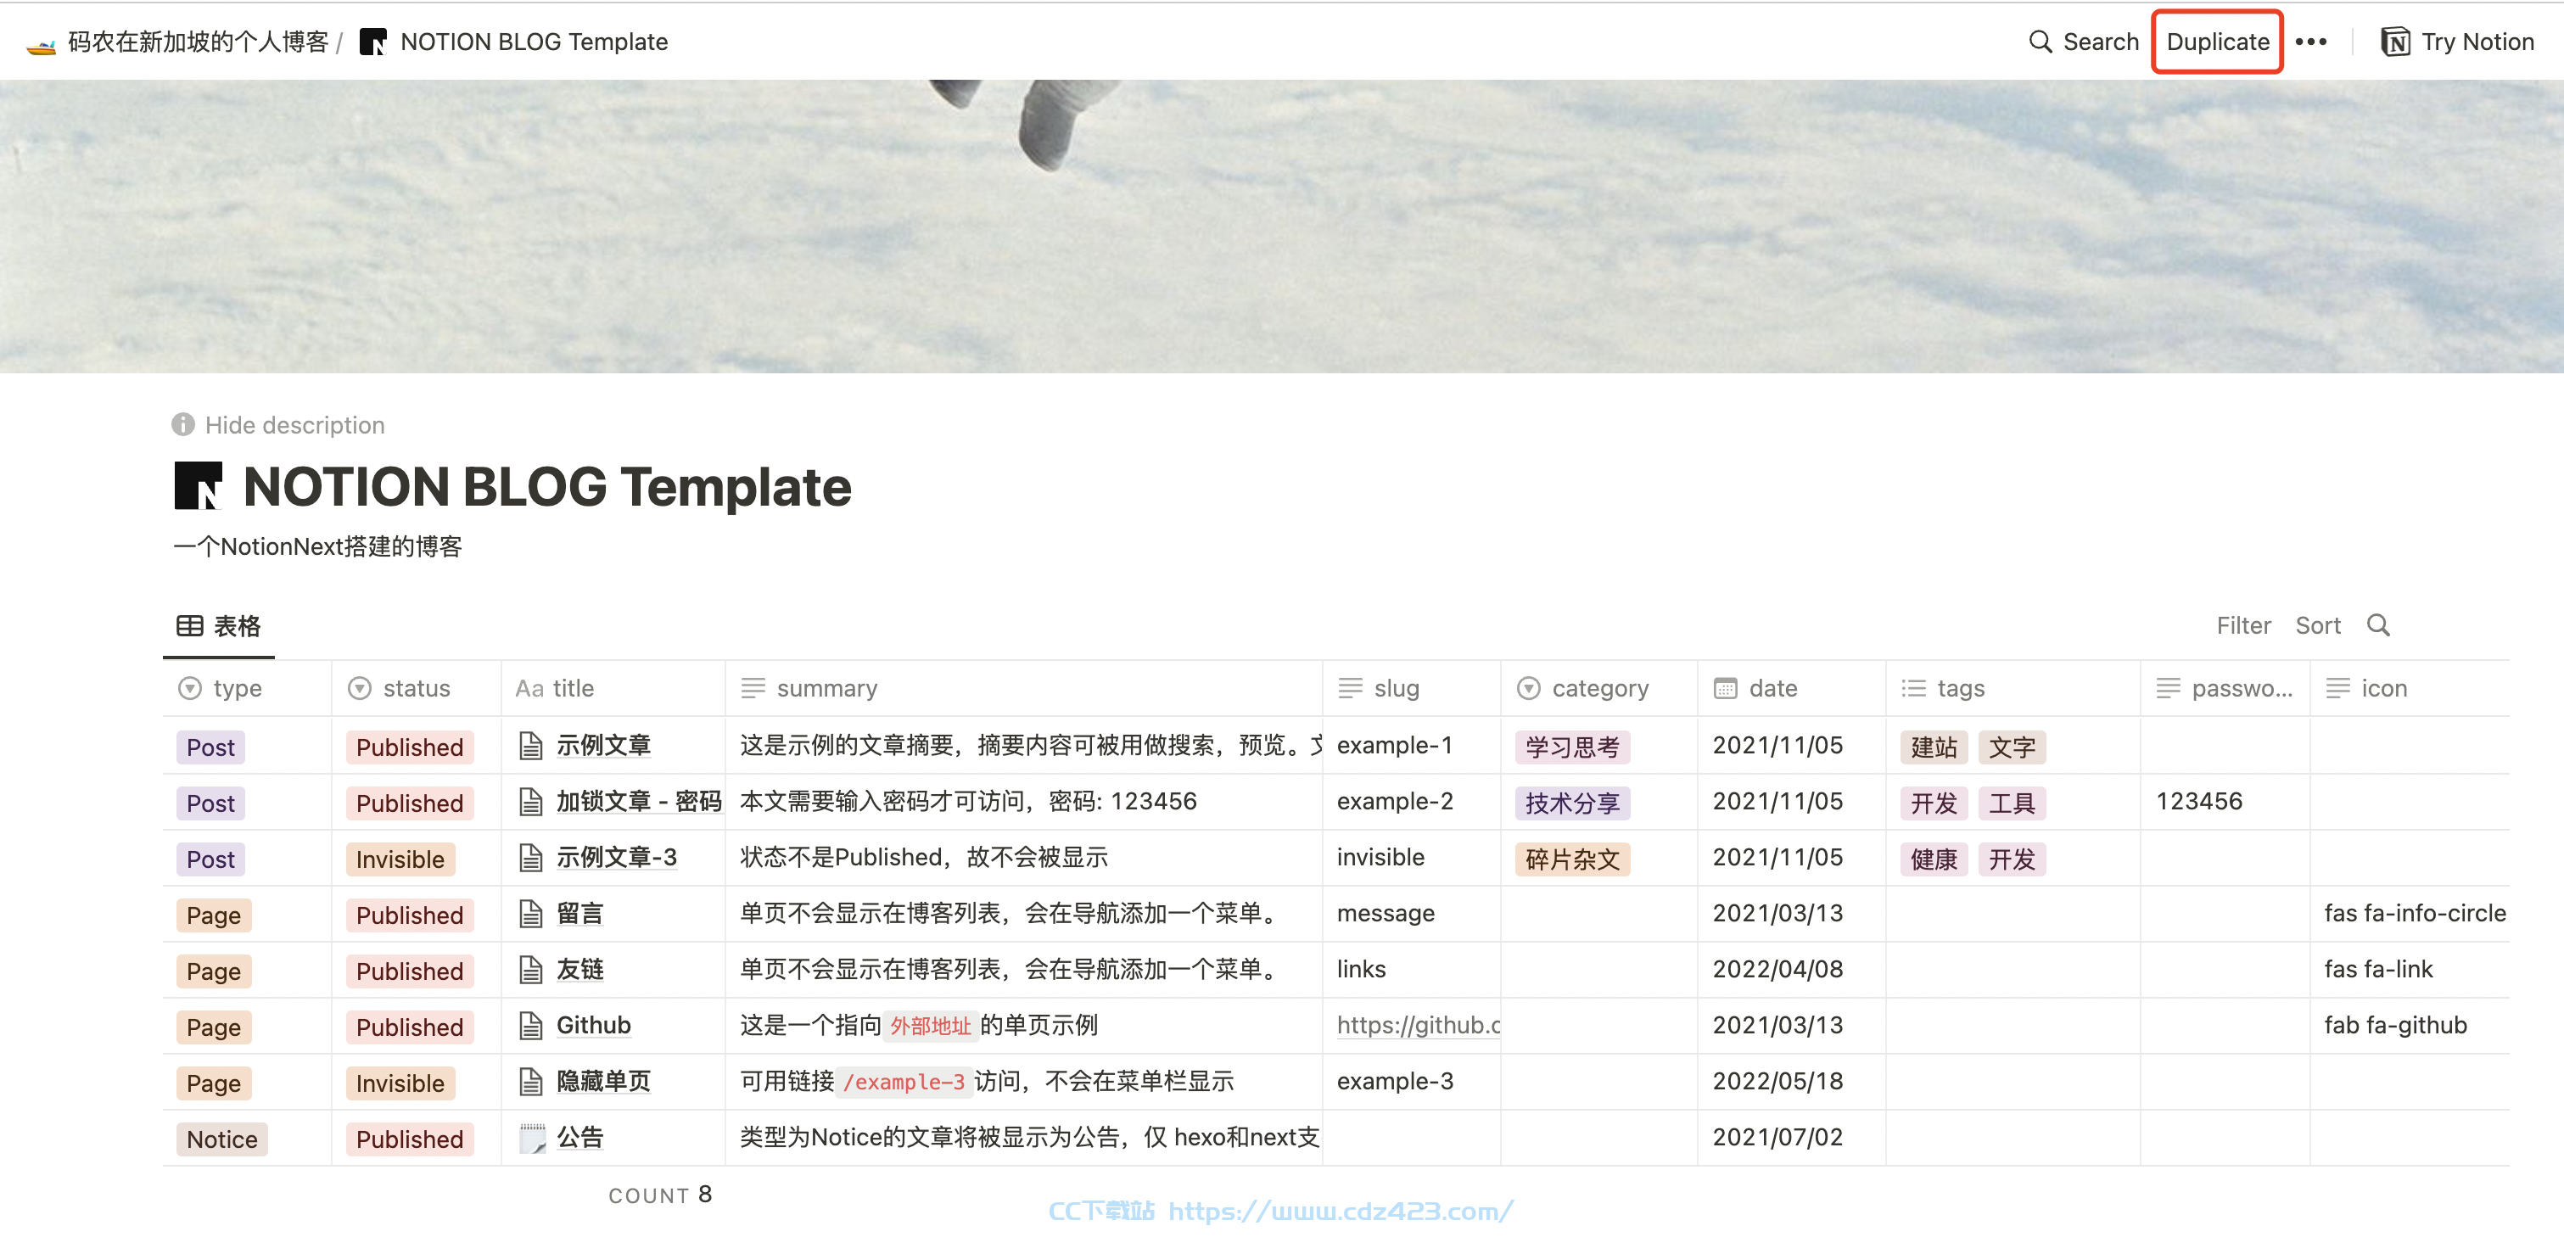Click the 一个NotionNext搭建的博客 description
This screenshot has width=2564, height=1237.
point(317,546)
